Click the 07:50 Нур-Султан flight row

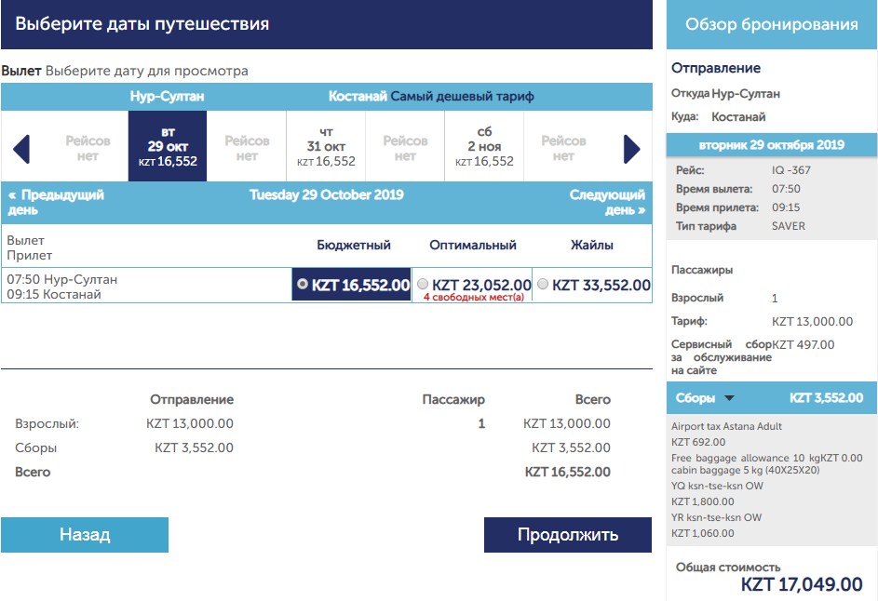(62, 286)
